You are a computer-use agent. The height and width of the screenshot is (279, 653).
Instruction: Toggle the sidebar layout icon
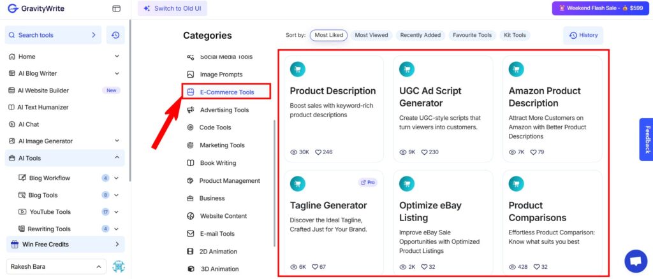(116, 8)
